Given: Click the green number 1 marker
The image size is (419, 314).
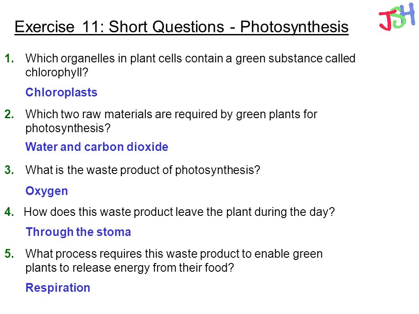Looking at the screenshot, I should (x=9, y=58).
